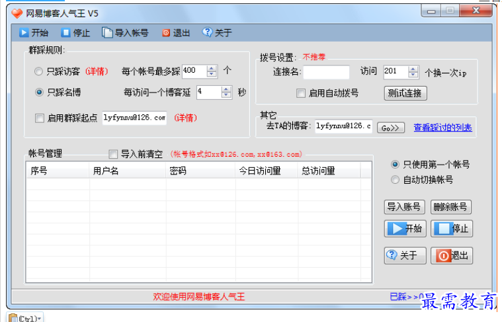Decrease the 每个帐号最多踩 value with down arrow
The height and width of the screenshot is (322, 502).
click(x=212, y=74)
